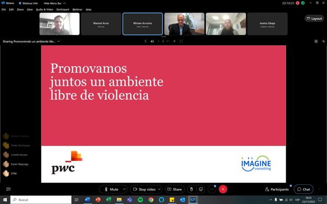Click the Share content button
The image size is (327, 204).
pos(175,189)
